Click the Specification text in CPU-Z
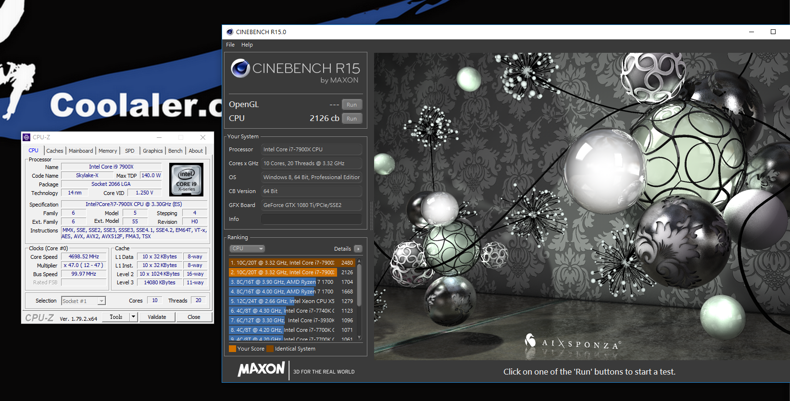 [x=134, y=204]
